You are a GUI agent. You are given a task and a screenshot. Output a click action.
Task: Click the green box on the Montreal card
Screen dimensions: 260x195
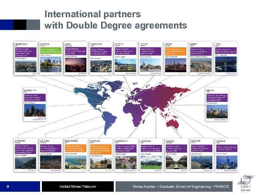pos(51,51)
